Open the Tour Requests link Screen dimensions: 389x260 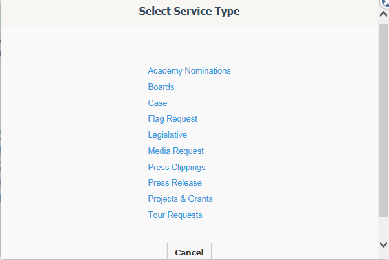pos(175,215)
